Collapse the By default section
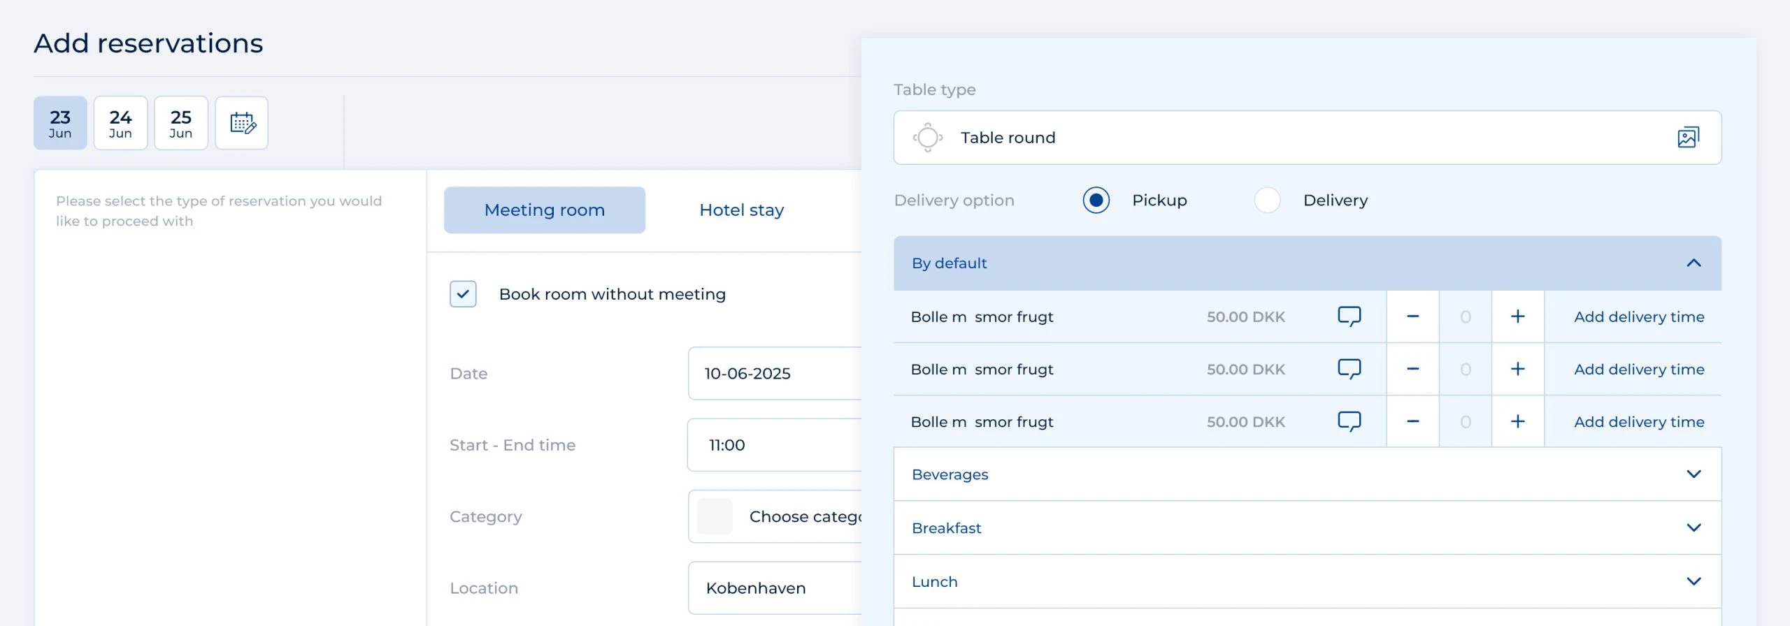This screenshot has width=1790, height=626. pos(1308,263)
